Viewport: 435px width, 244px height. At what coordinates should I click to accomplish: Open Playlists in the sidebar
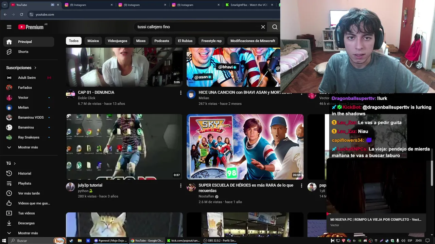point(29,183)
